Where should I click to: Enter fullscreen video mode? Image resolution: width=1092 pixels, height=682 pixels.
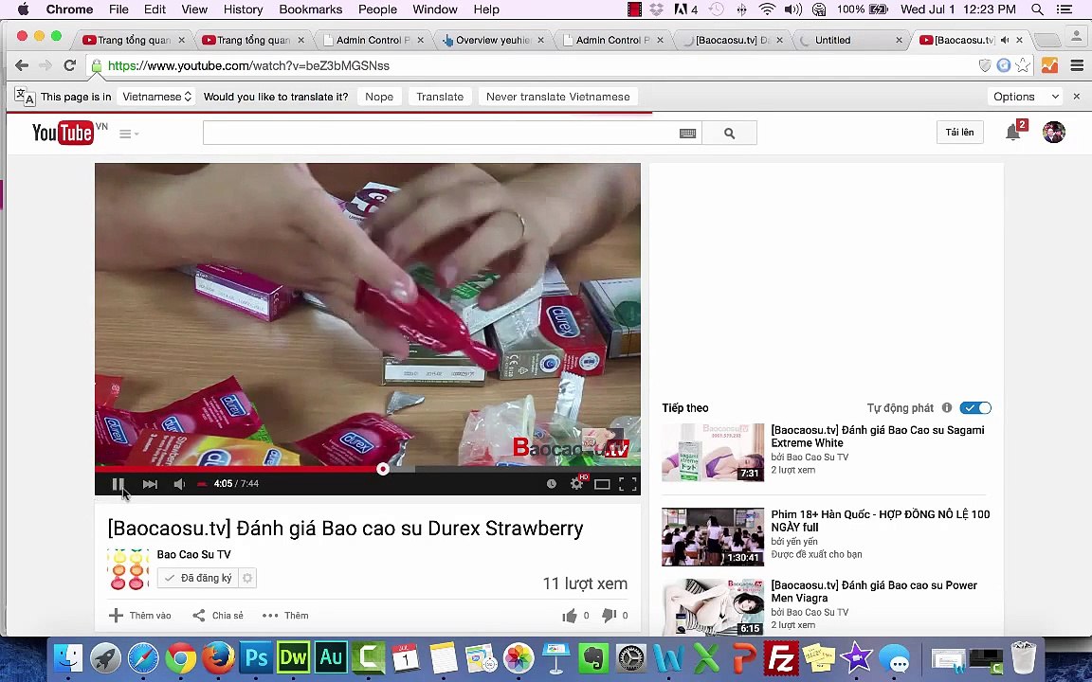(x=628, y=484)
